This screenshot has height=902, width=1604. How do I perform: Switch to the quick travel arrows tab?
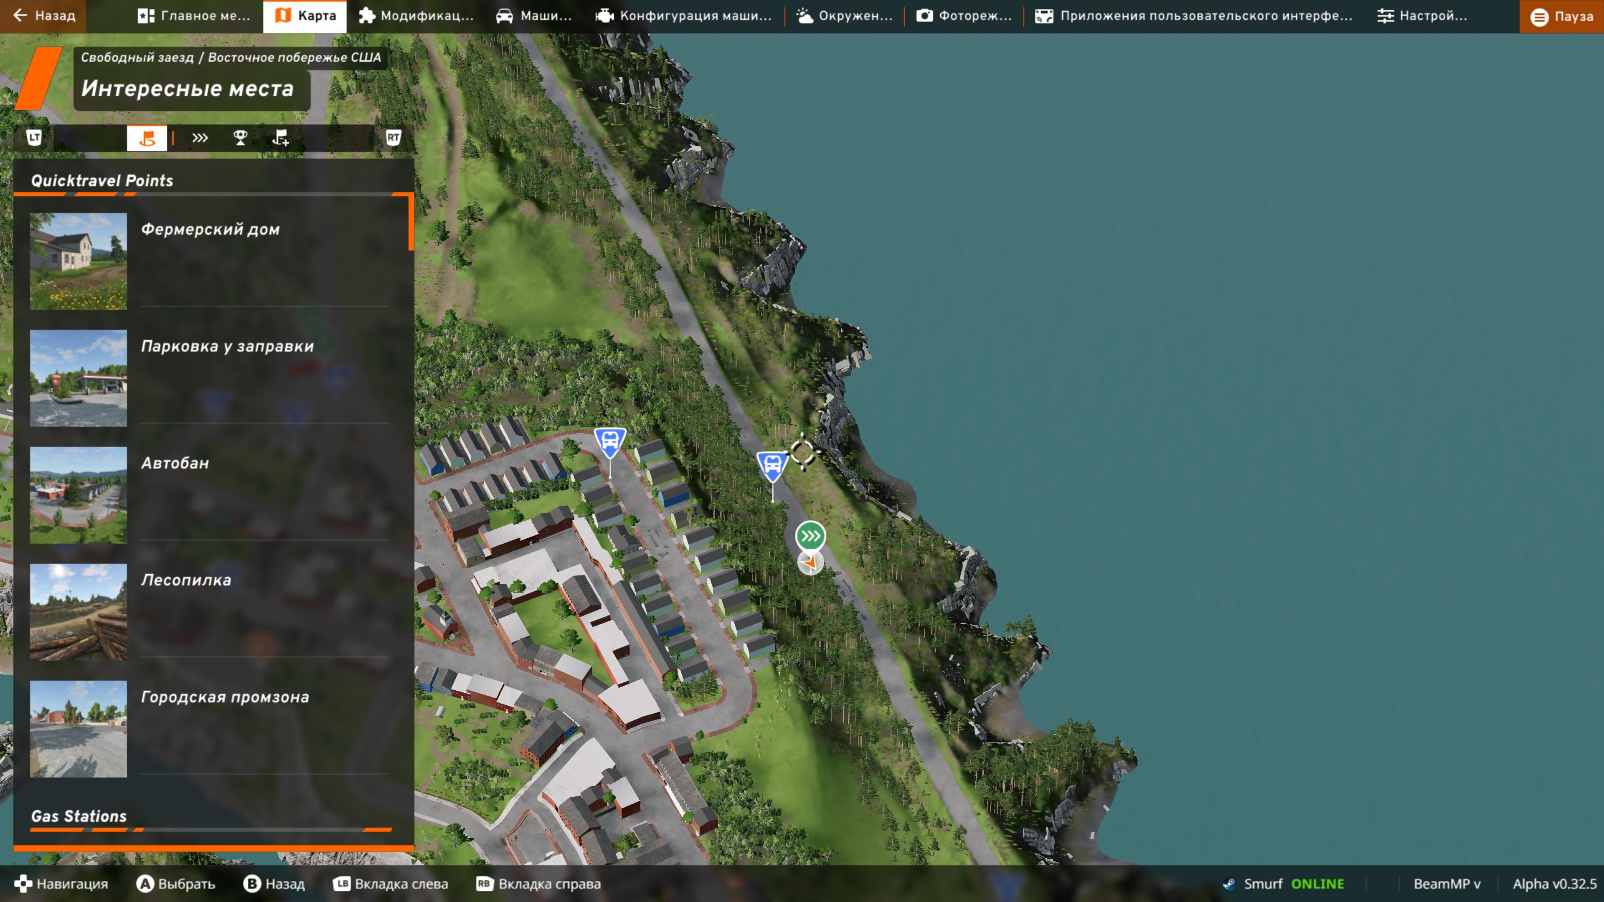(x=199, y=138)
